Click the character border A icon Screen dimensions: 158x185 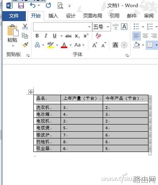(x=124, y=27)
